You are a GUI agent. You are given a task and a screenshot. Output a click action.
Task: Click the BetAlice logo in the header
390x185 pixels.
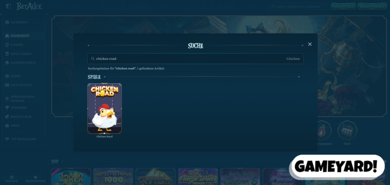tap(29, 6)
